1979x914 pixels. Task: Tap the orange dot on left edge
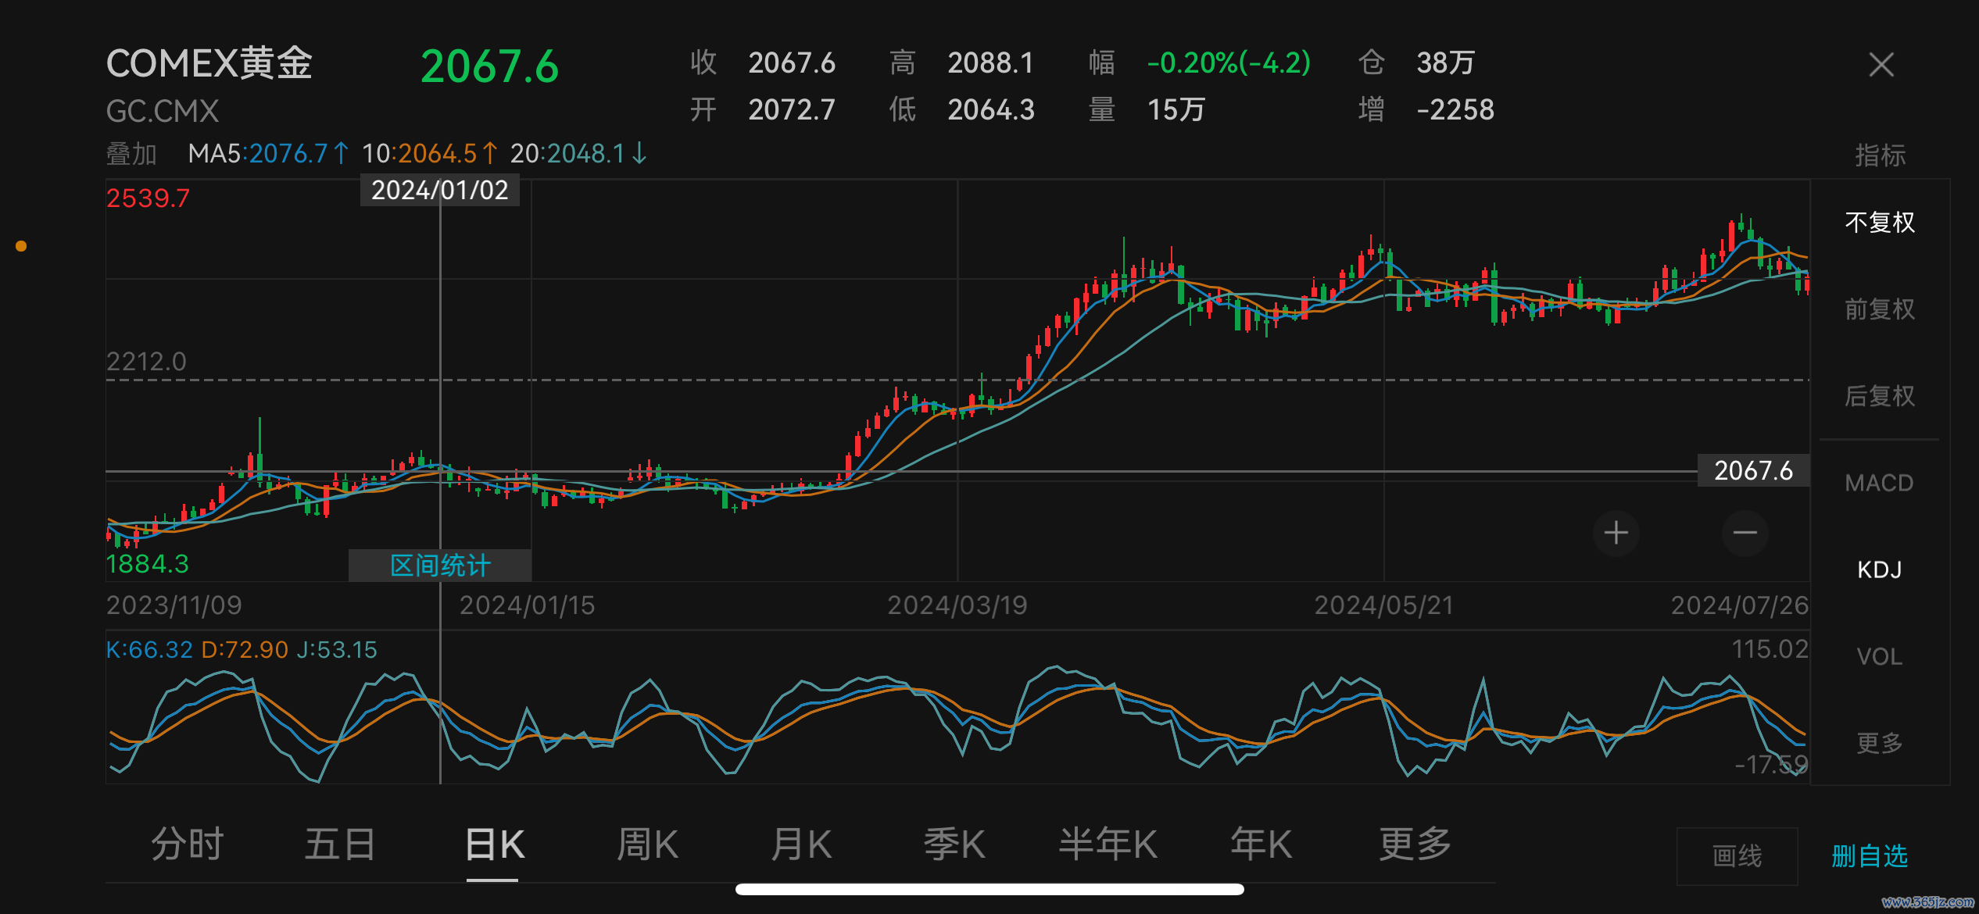(x=21, y=246)
